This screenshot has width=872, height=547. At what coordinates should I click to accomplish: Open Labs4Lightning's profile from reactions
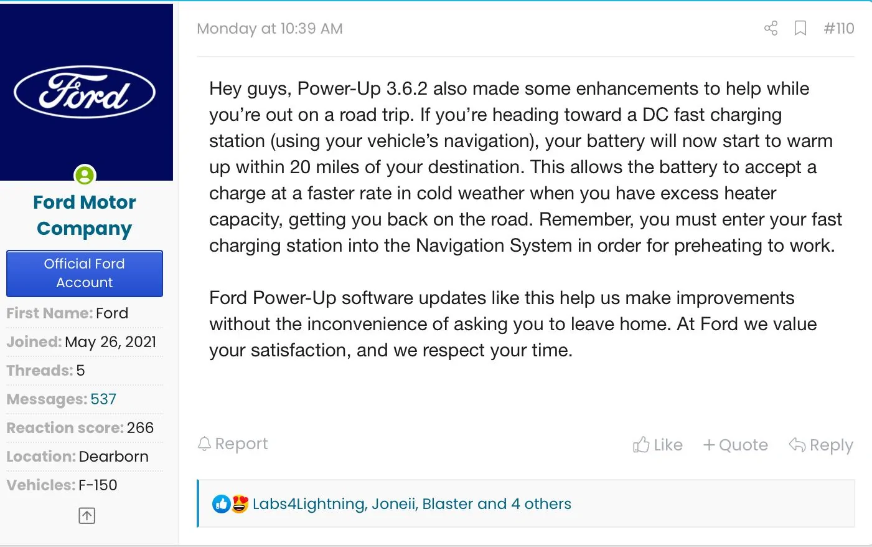pyautogui.click(x=309, y=504)
